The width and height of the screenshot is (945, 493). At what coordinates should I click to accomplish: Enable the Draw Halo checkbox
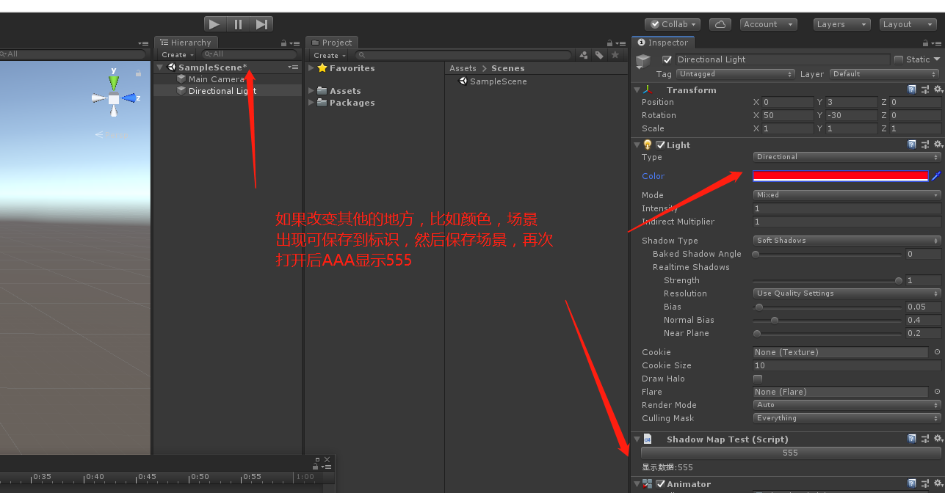tap(758, 379)
